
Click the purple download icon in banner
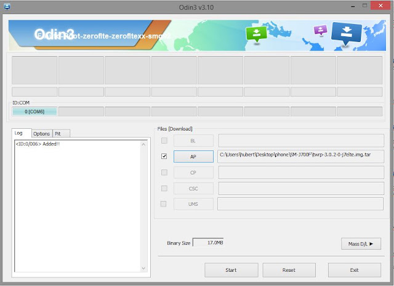(320, 30)
